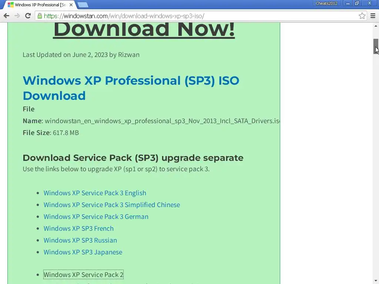
Task: Open Windows XP SP3 Japanese link
Action: [83, 252]
